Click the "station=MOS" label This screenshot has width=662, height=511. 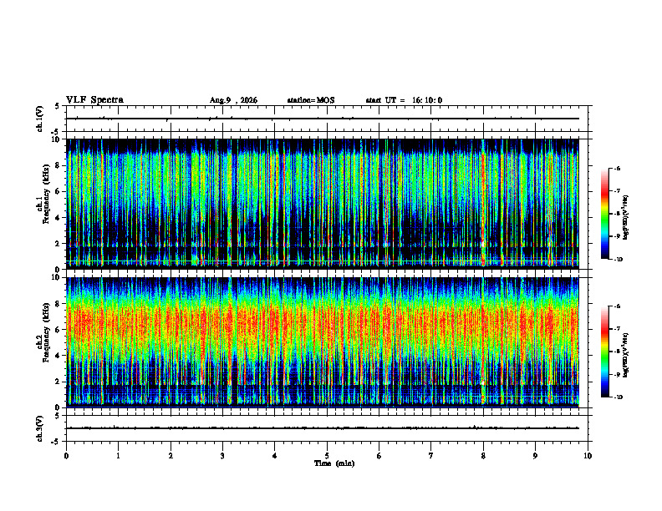311,100
